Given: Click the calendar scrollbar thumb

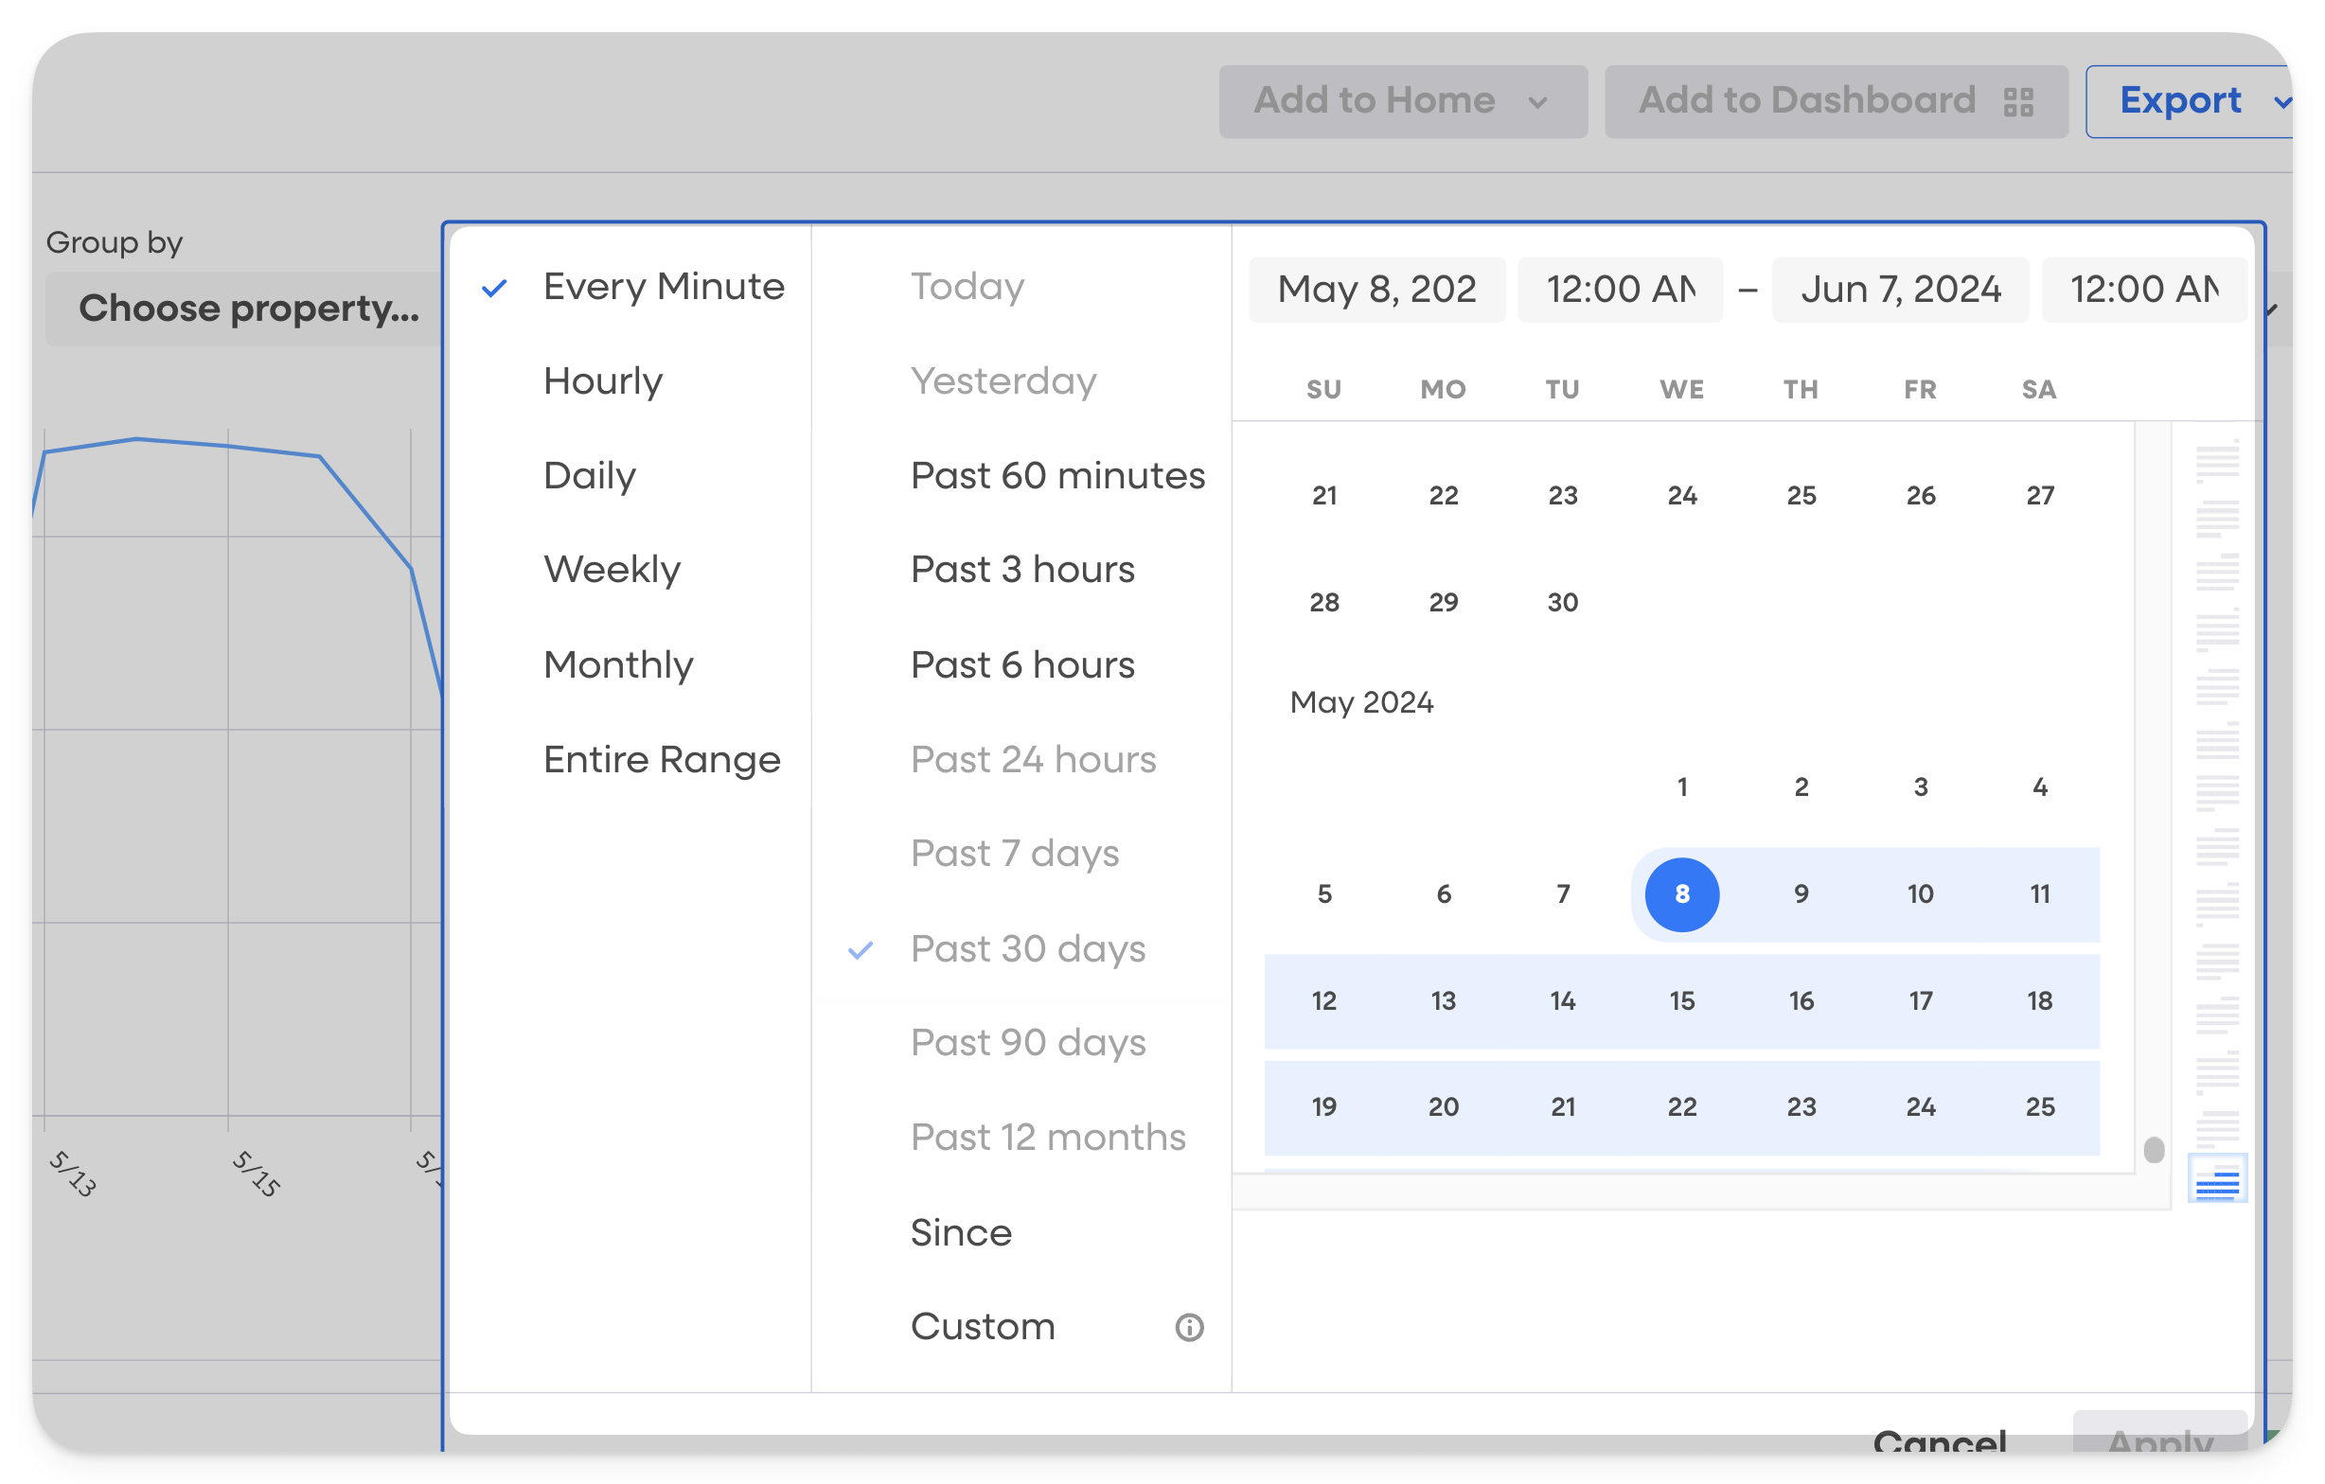Looking at the screenshot, I should (x=2153, y=1150).
